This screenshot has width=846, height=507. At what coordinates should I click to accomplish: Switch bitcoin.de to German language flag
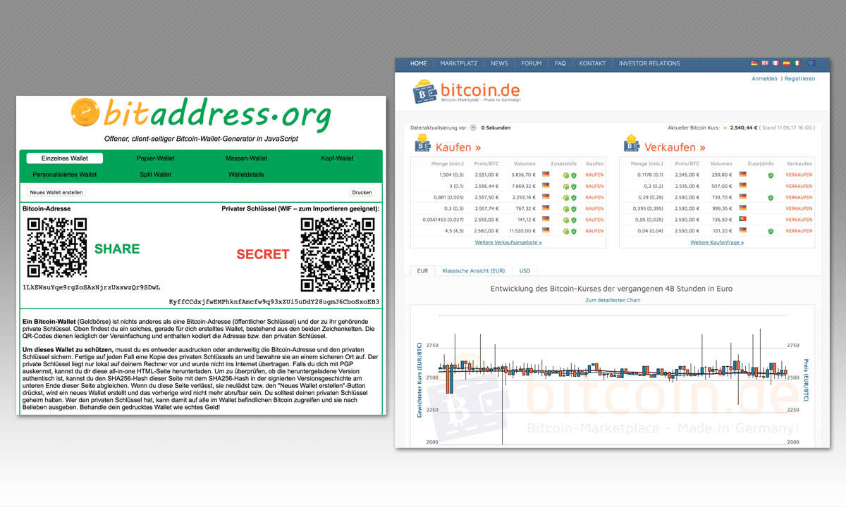(754, 63)
